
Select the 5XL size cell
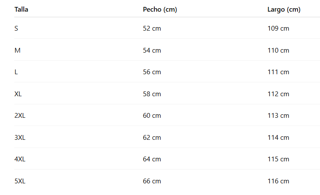pos(20,181)
